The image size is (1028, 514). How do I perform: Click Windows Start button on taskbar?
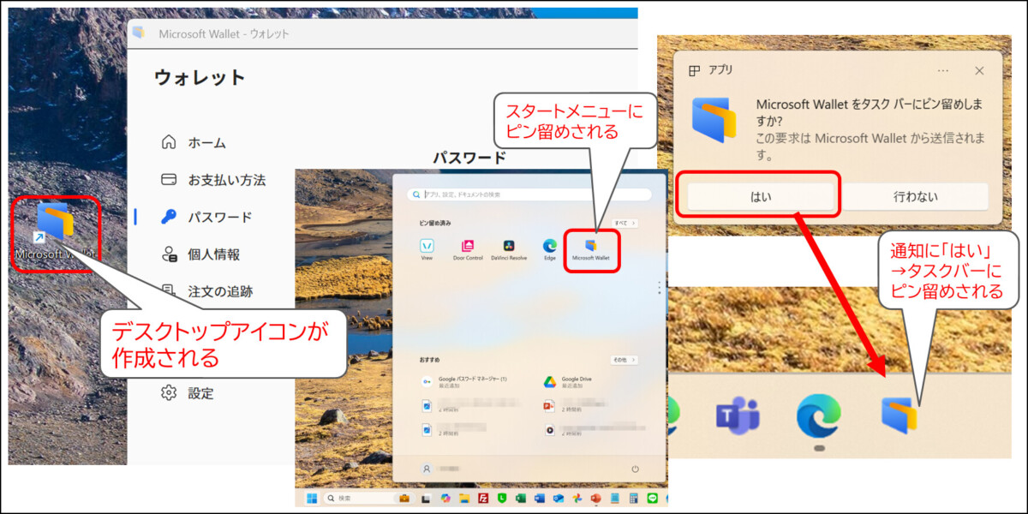coord(312,498)
